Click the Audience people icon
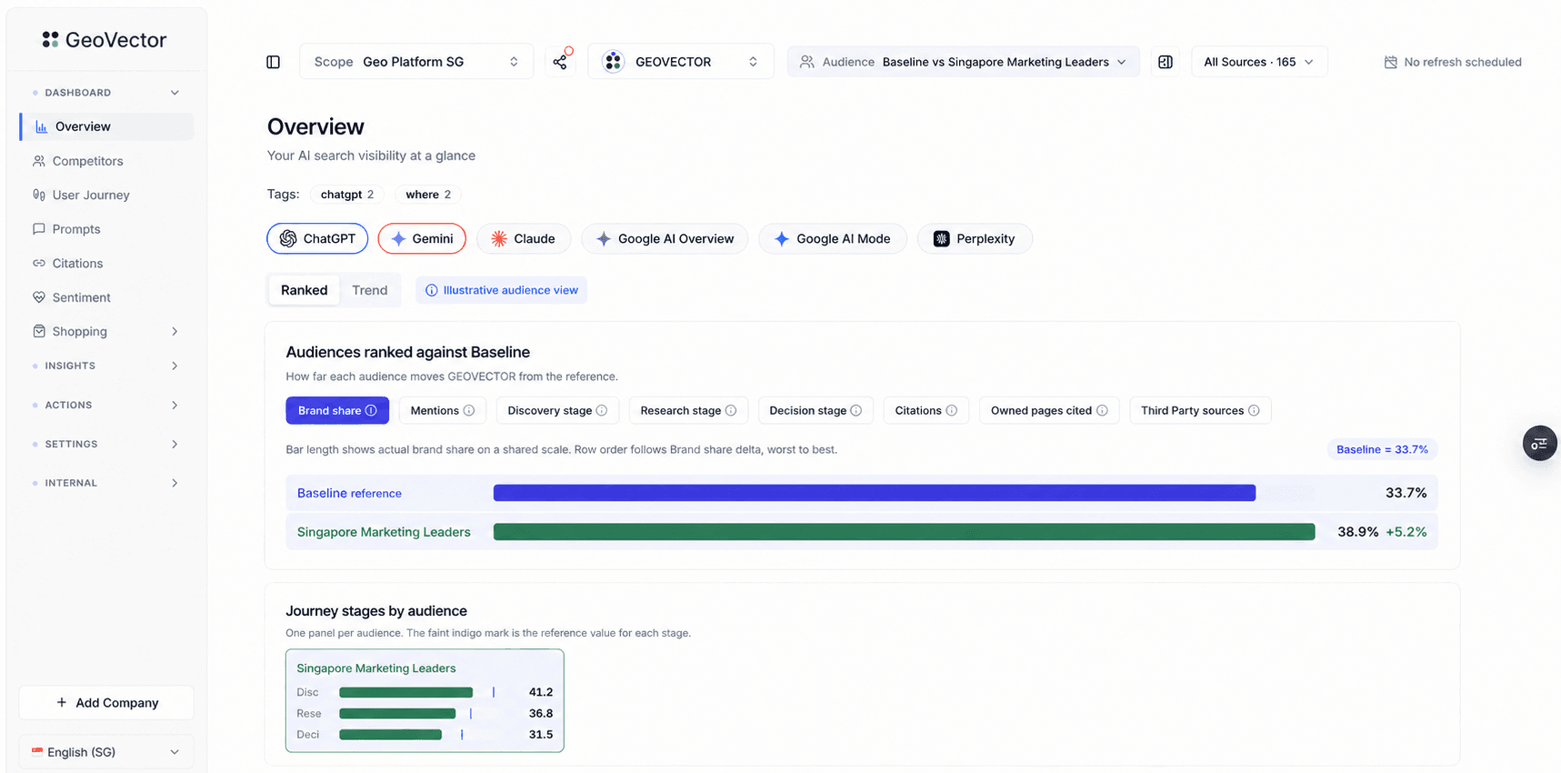Viewport: 1561px width, 773px height. point(806,62)
